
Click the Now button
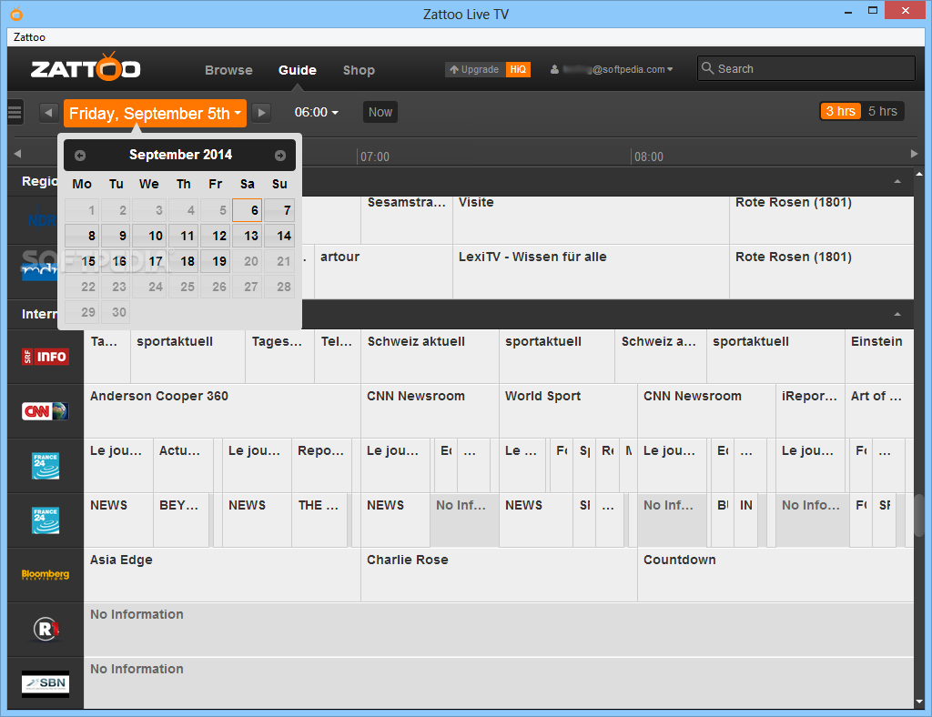[x=380, y=112]
